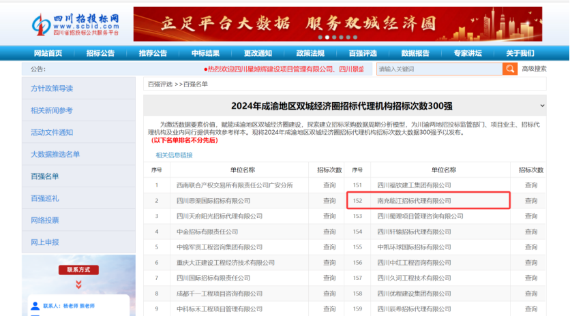The height and width of the screenshot is (316, 570).
Task: Click the red 立足平台大数据 banner image
Action: tap(337, 24)
